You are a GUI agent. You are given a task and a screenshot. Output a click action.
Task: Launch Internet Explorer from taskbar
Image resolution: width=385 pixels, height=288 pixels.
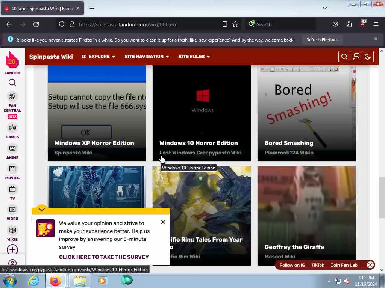coord(33,280)
